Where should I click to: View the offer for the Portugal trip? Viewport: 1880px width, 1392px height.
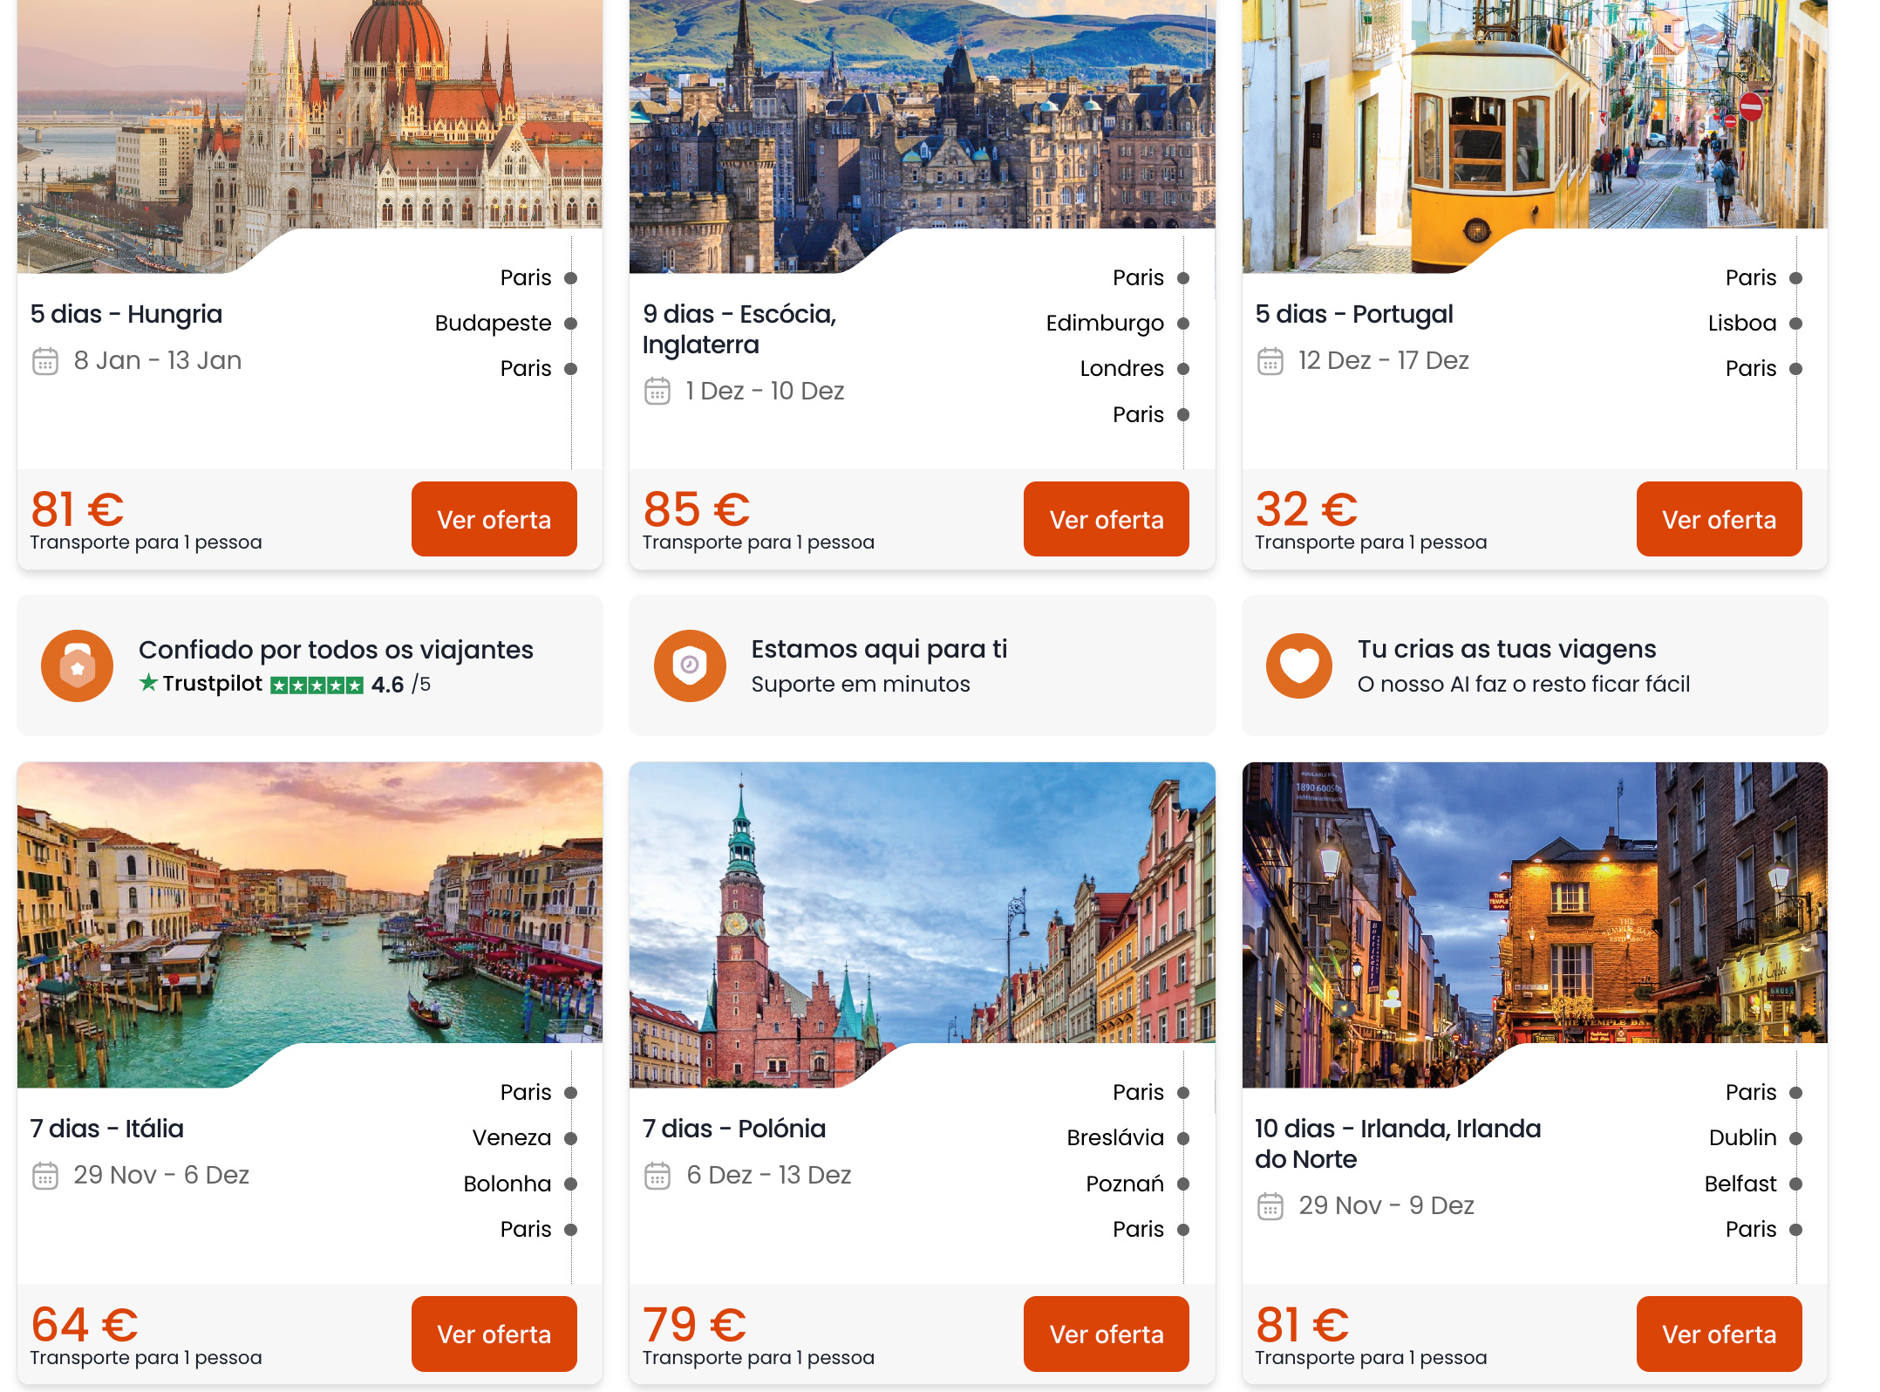click(1719, 519)
